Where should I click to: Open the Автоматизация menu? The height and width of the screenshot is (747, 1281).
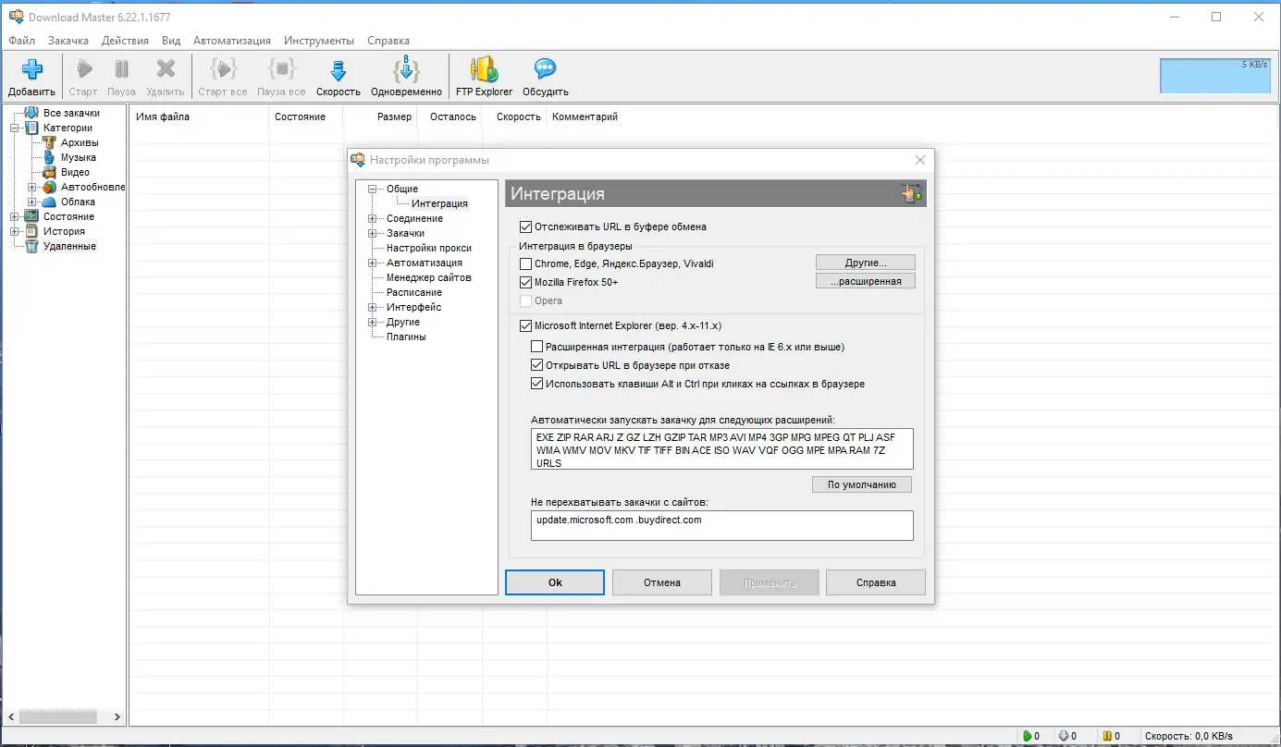click(232, 41)
